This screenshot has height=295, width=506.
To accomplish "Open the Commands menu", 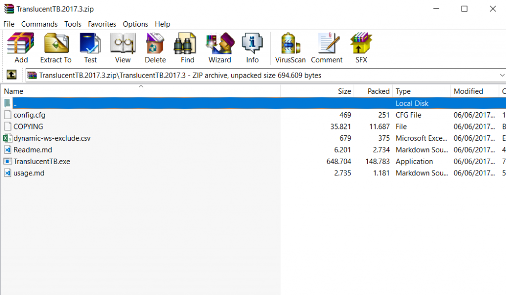I will tap(40, 24).
